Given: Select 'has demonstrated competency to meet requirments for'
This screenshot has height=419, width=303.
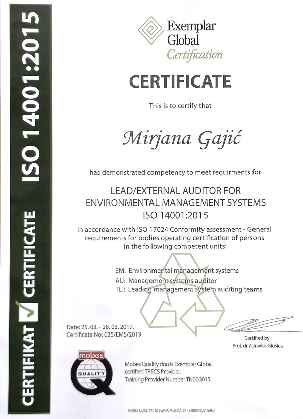Looking at the screenshot, I should (175, 172).
